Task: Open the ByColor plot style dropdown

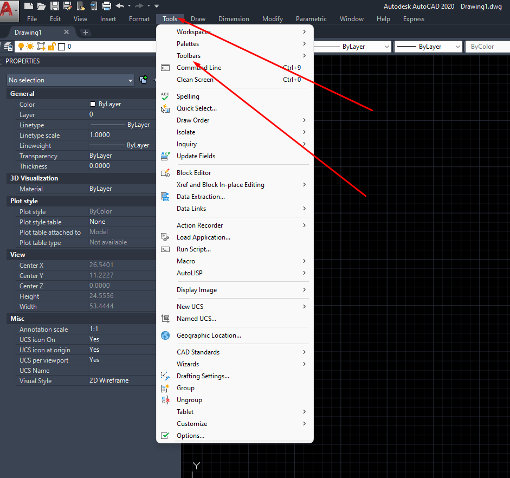Action: pos(488,47)
